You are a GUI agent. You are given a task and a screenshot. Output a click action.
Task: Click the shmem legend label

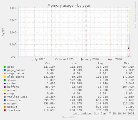point(11,80)
